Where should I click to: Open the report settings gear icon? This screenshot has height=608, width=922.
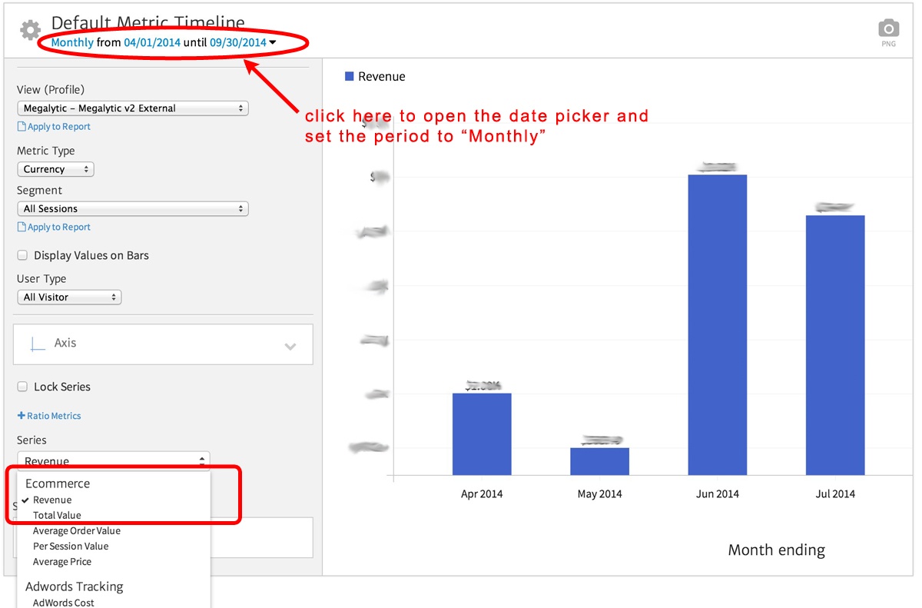tap(28, 30)
